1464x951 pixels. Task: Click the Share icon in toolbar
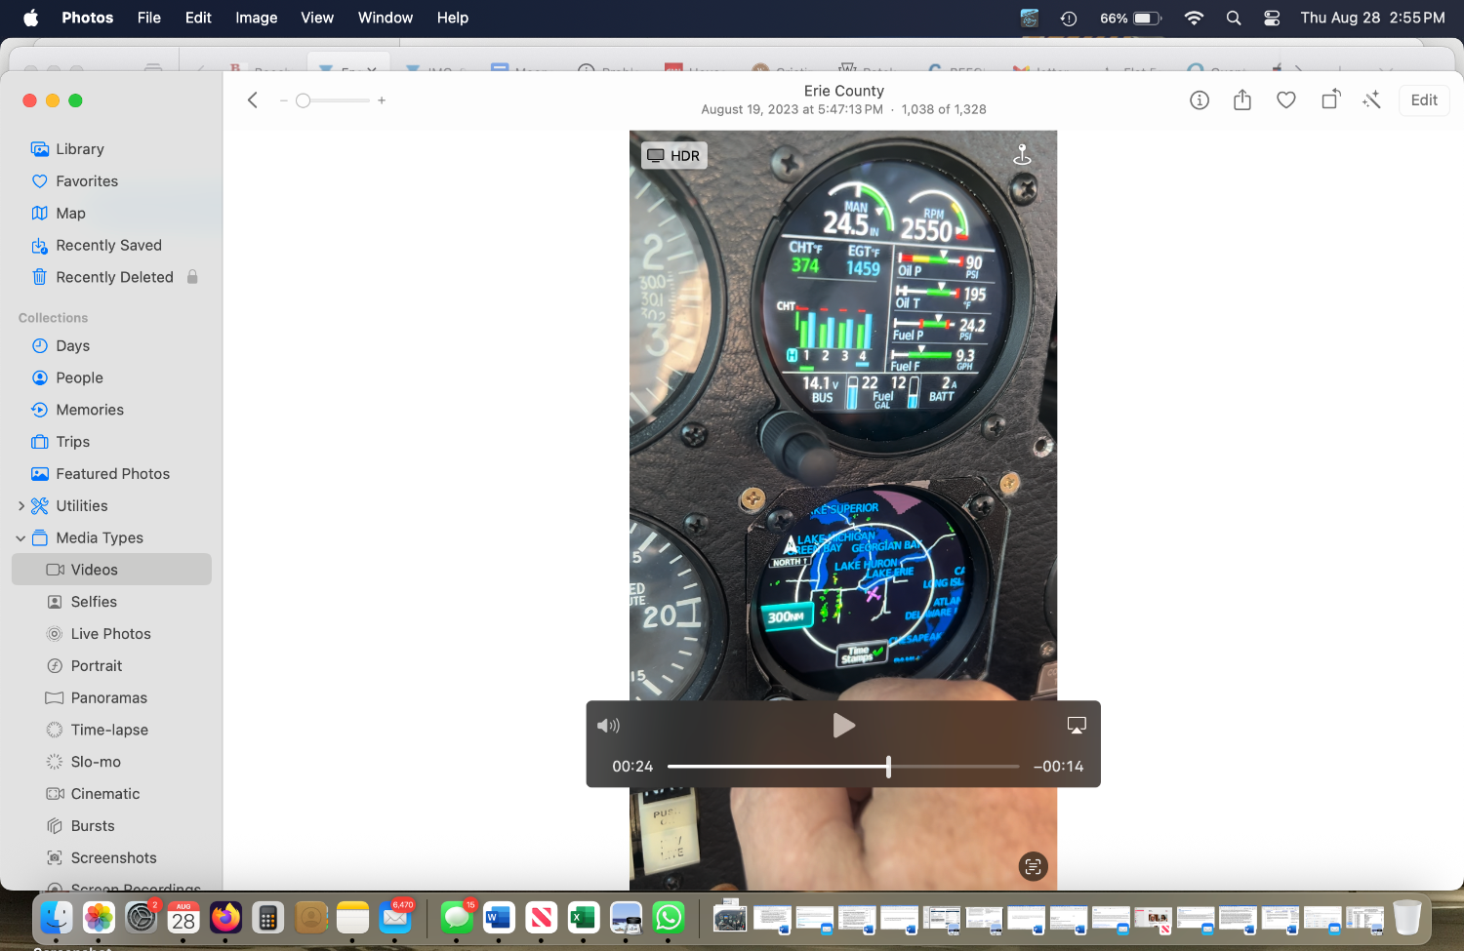click(x=1242, y=99)
